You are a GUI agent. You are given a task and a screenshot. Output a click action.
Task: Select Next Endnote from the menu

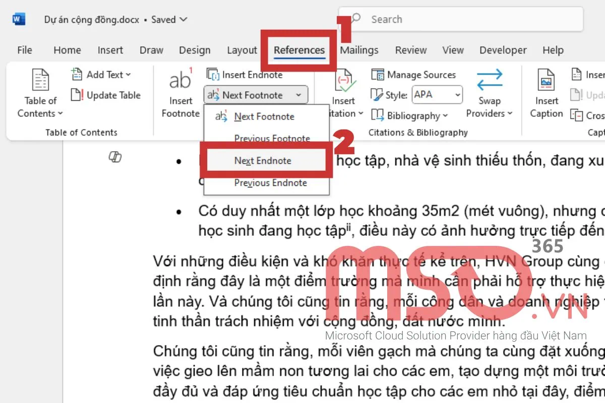point(263,161)
